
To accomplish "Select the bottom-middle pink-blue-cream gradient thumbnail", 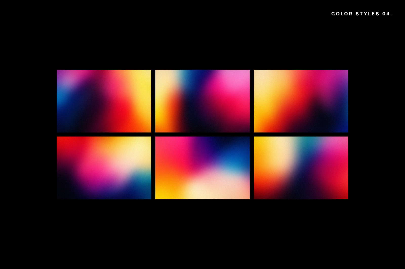I will click(x=202, y=168).
